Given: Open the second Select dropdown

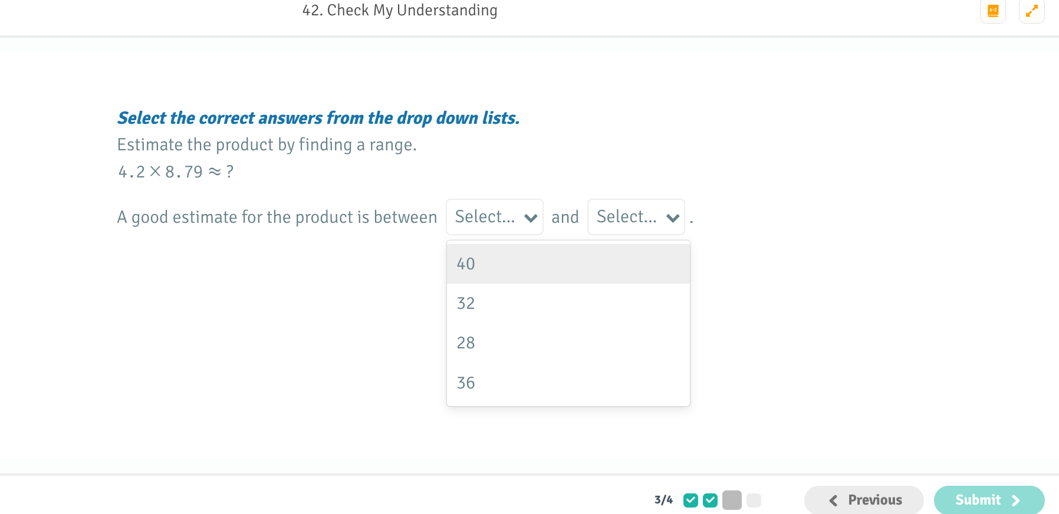Looking at the screenshot, I should 636,217.
